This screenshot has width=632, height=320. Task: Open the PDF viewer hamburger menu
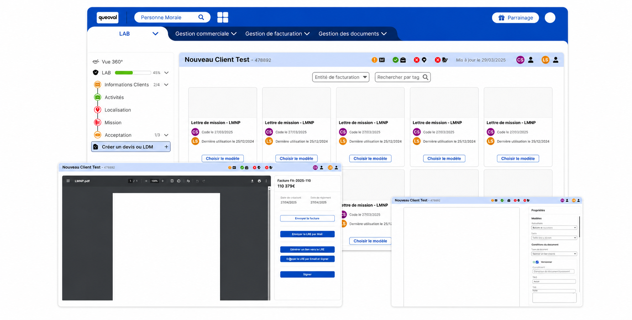point(68,181)
